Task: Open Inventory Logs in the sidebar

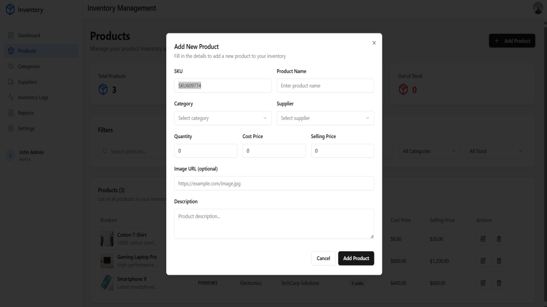Action: pos(41,97)
